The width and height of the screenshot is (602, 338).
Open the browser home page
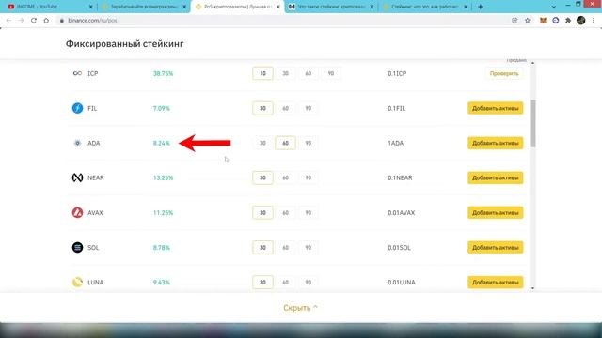click(x=46, y=21)
